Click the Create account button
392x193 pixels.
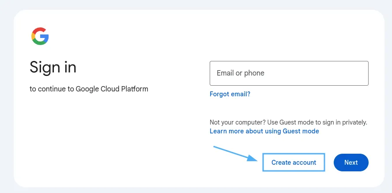pos(294,163)
